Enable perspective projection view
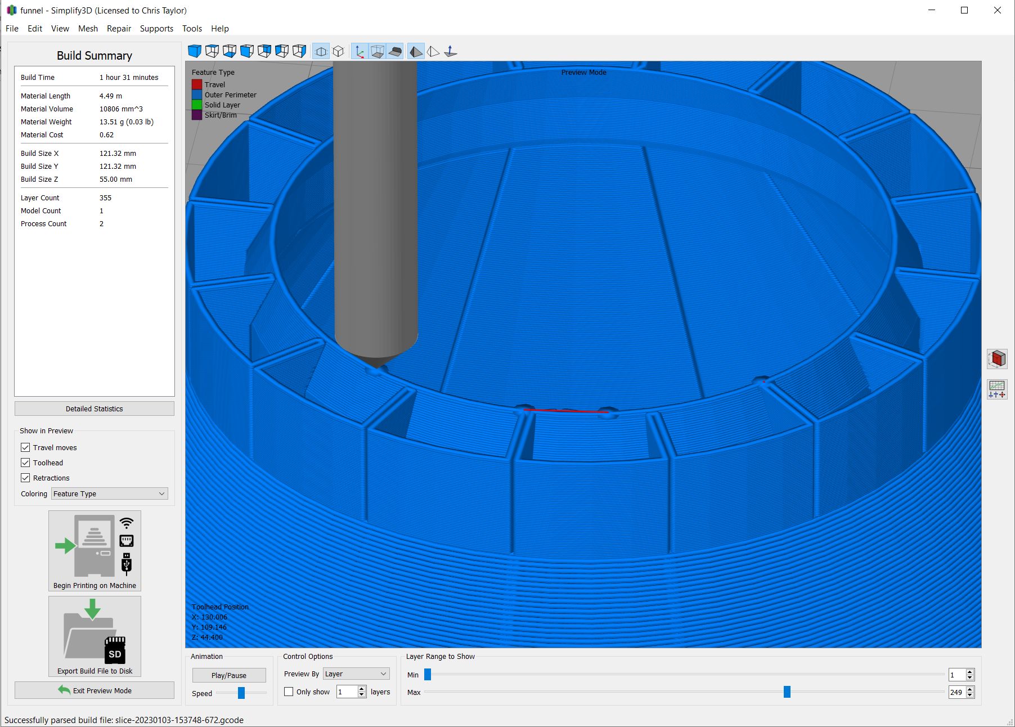Screen dimensions: 1015x727 [x=321, y=51]
